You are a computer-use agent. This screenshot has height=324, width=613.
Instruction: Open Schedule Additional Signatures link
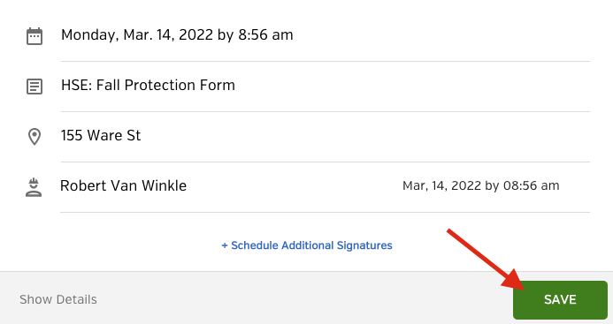click(307, 245)
